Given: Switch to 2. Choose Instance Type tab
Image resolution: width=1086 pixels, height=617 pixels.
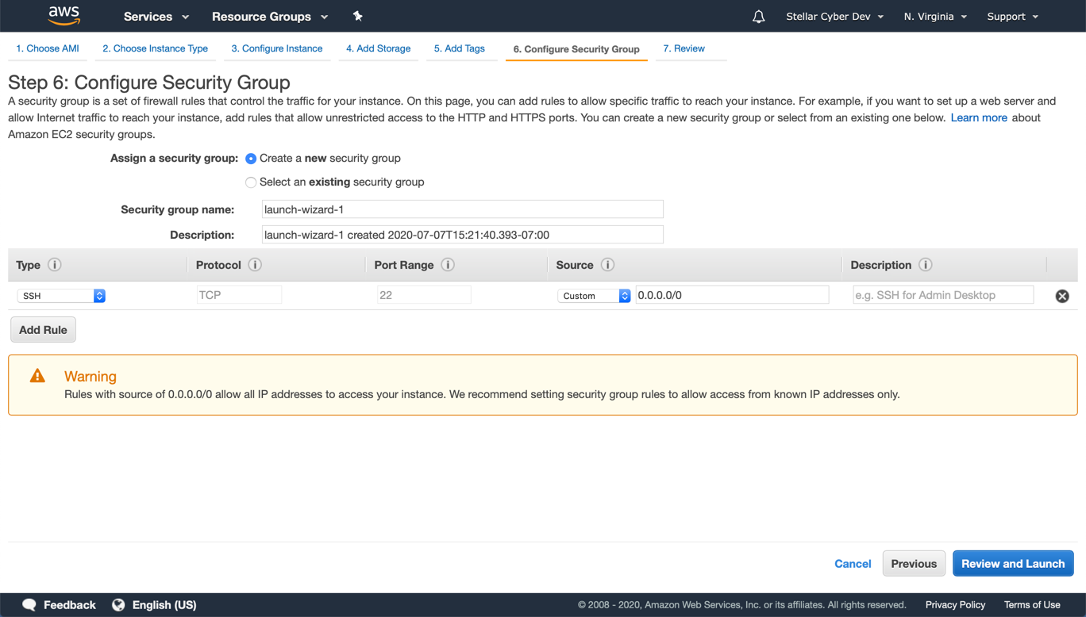Looking at the screenshot, I should click(155, 48).
